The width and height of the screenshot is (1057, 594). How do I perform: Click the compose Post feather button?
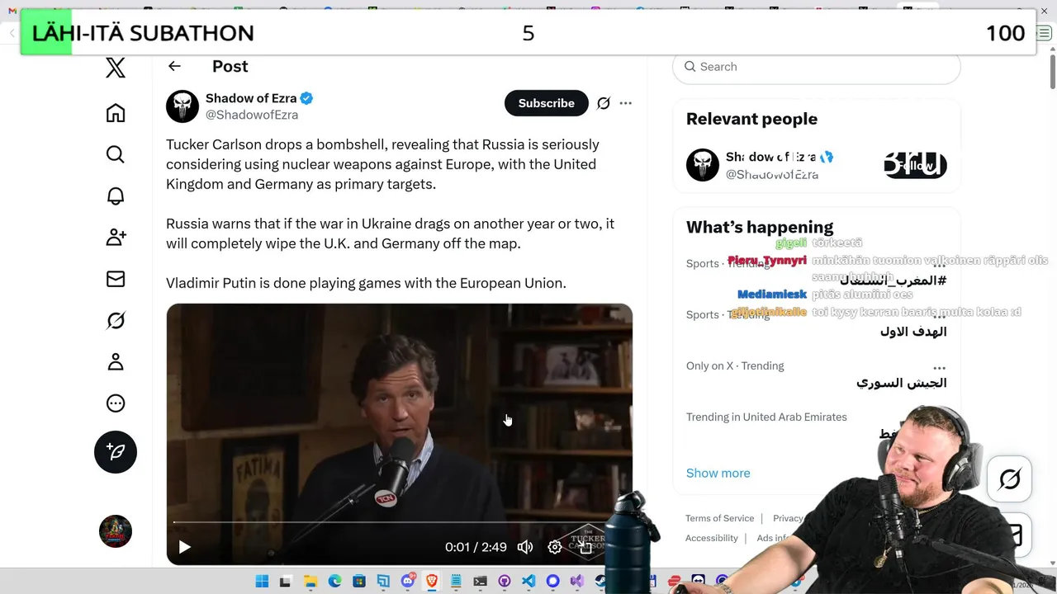pyautogui.click(x=116, y=452)
